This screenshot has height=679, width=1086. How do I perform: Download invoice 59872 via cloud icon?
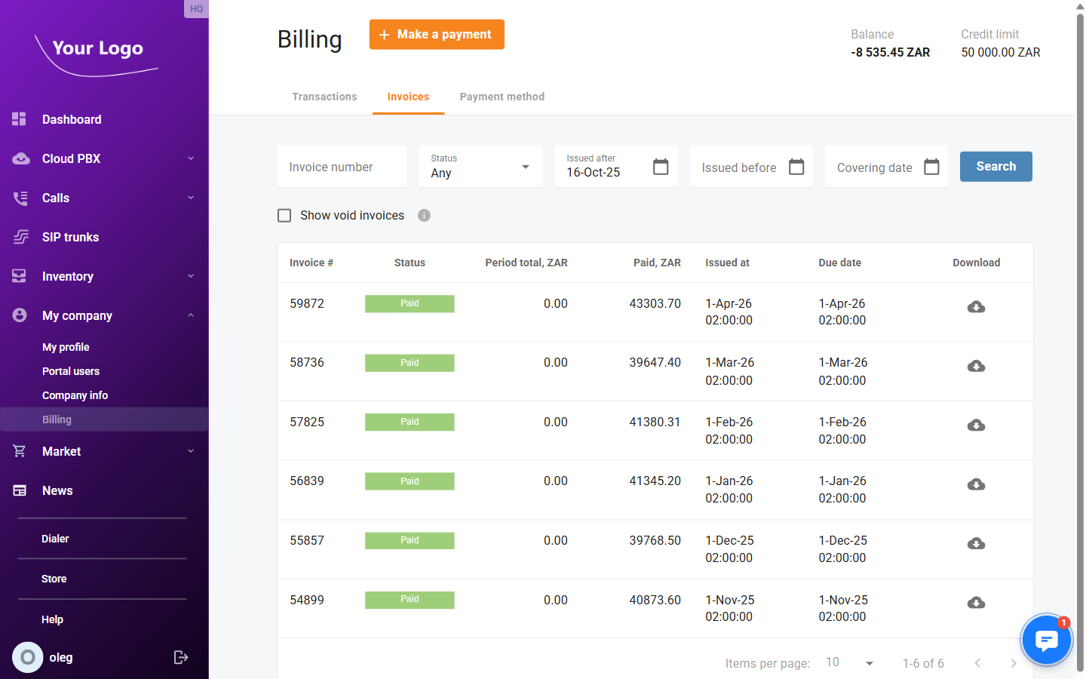point(976,307)
